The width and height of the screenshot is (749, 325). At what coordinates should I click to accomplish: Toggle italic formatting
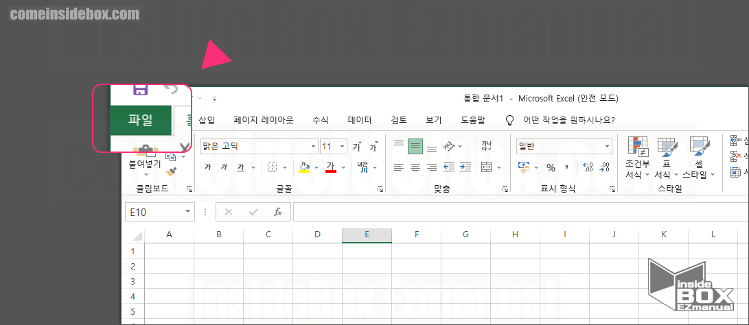[x=224, y=167]
